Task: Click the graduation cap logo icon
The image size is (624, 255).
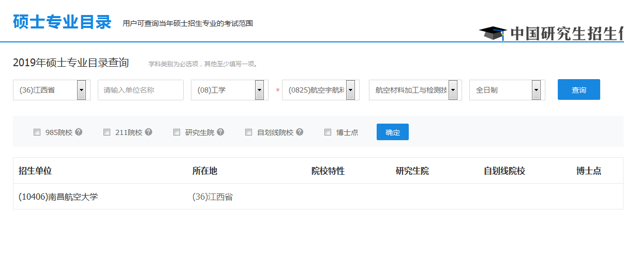Action: [x=492, y=33]
